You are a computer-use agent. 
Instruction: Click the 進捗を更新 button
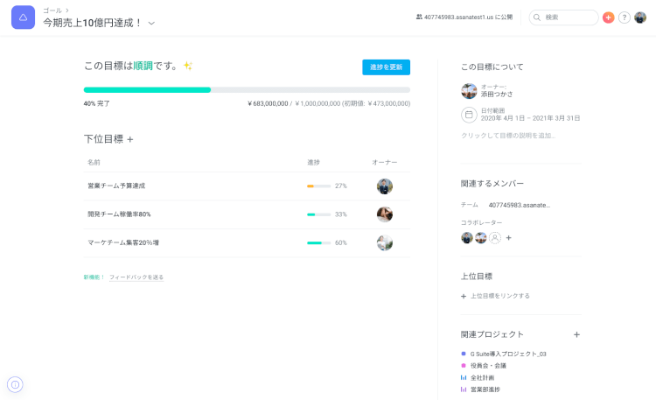(386, 67)
